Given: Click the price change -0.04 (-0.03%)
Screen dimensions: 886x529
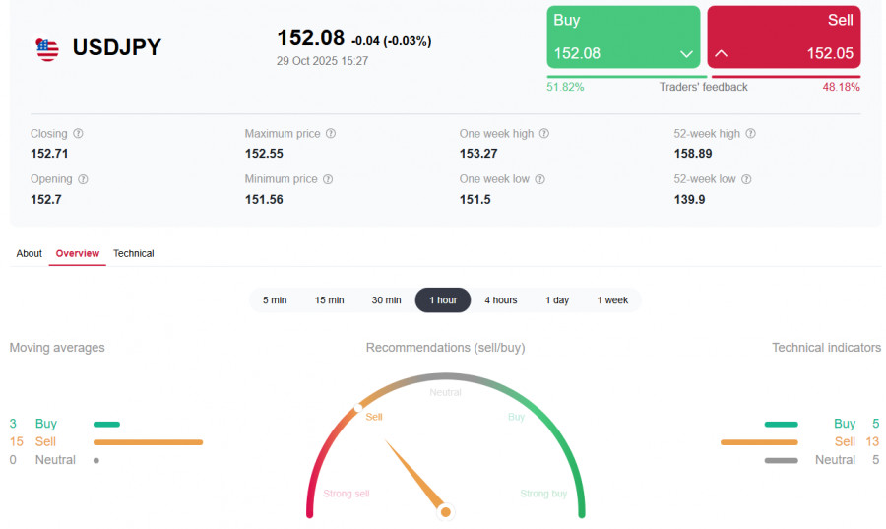Looking at the screenshot, I should [x=391, y=41].
